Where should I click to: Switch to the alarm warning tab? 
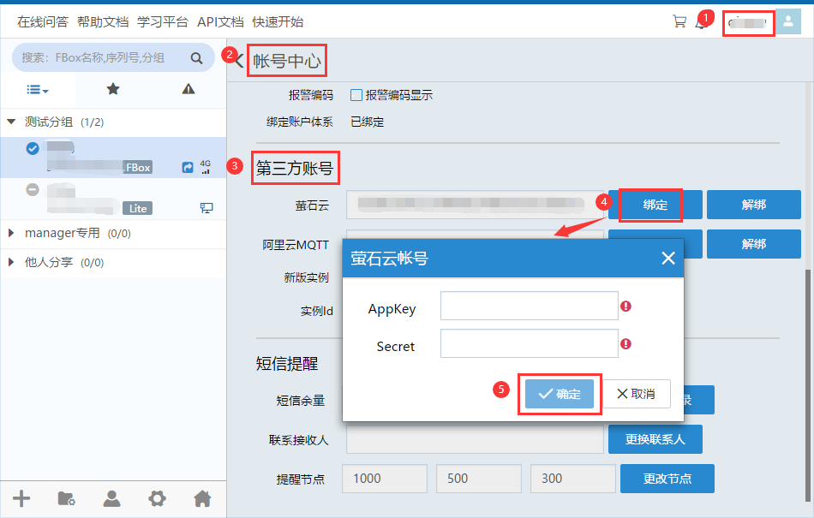click(189, 89)
